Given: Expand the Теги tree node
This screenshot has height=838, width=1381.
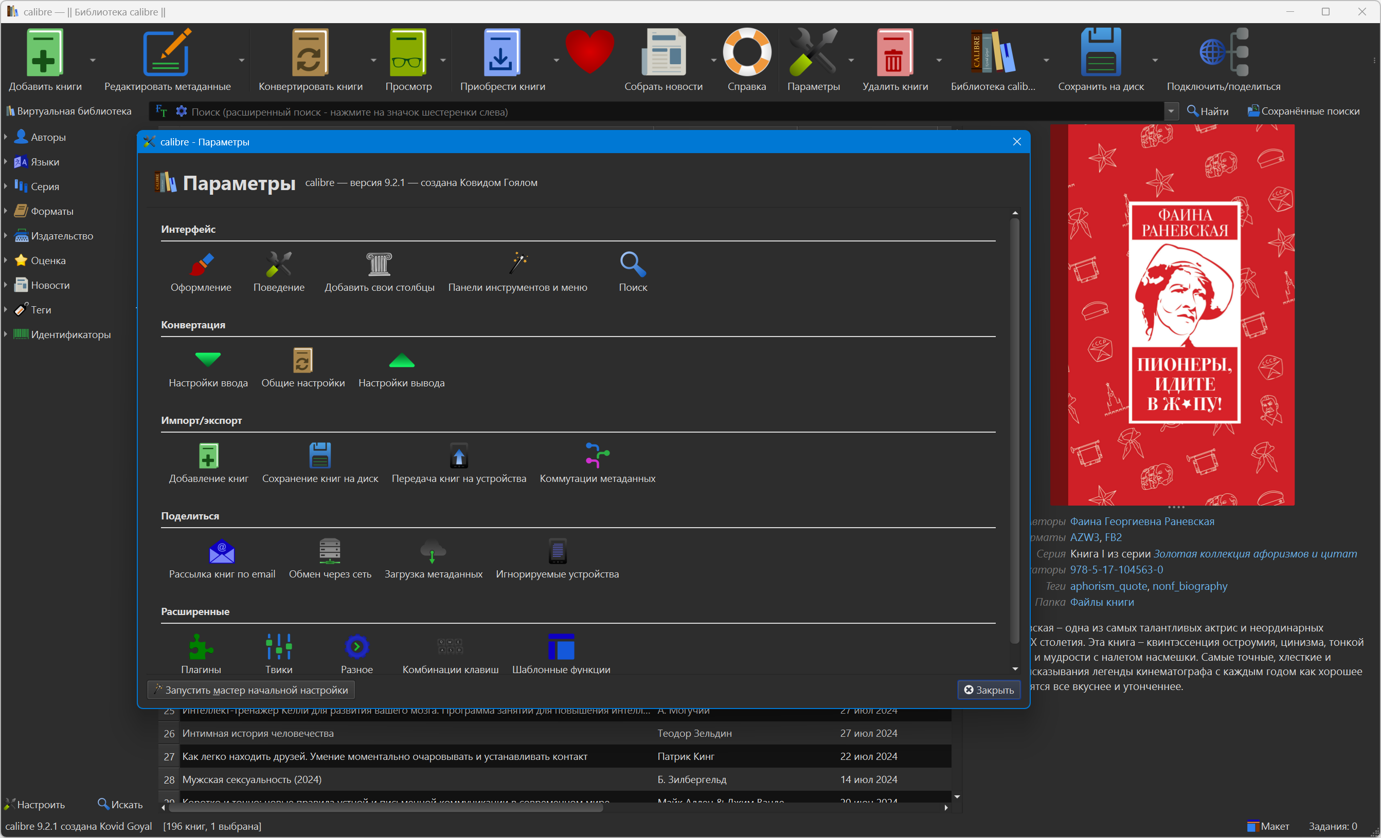Looking at the screenshot, I should (x=6, y=310).
